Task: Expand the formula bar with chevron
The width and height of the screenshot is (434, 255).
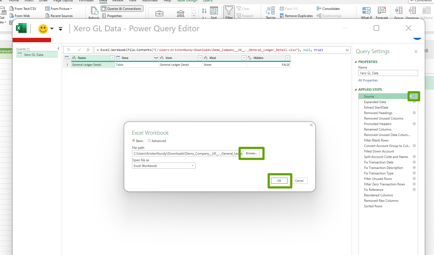Action: tap(347, 50)
